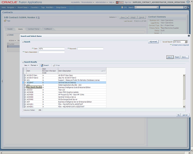193x154 pixels.
Task: Expand the collapsed left side panel splitter
Action: 2,81
